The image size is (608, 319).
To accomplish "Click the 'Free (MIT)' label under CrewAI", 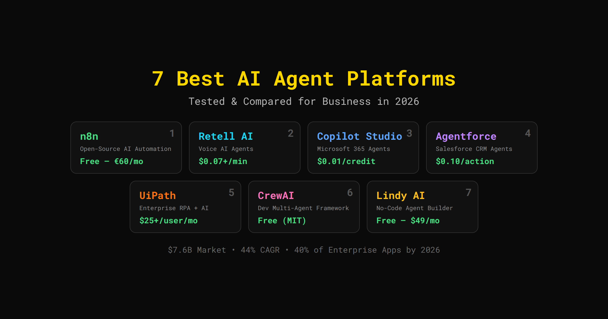I will (281, 221).
